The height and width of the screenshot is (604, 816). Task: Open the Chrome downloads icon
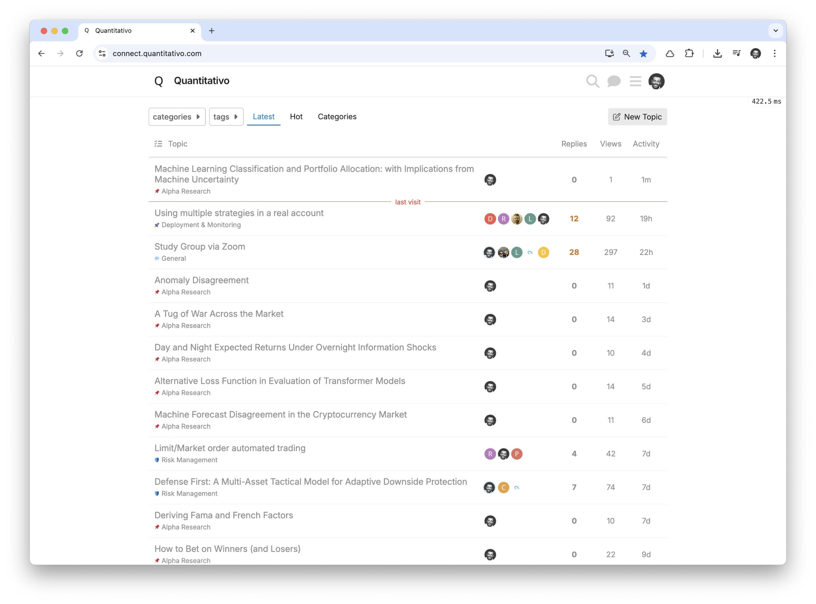(717, 53)
